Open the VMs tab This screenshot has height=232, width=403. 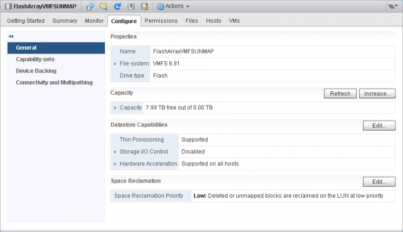234,21
